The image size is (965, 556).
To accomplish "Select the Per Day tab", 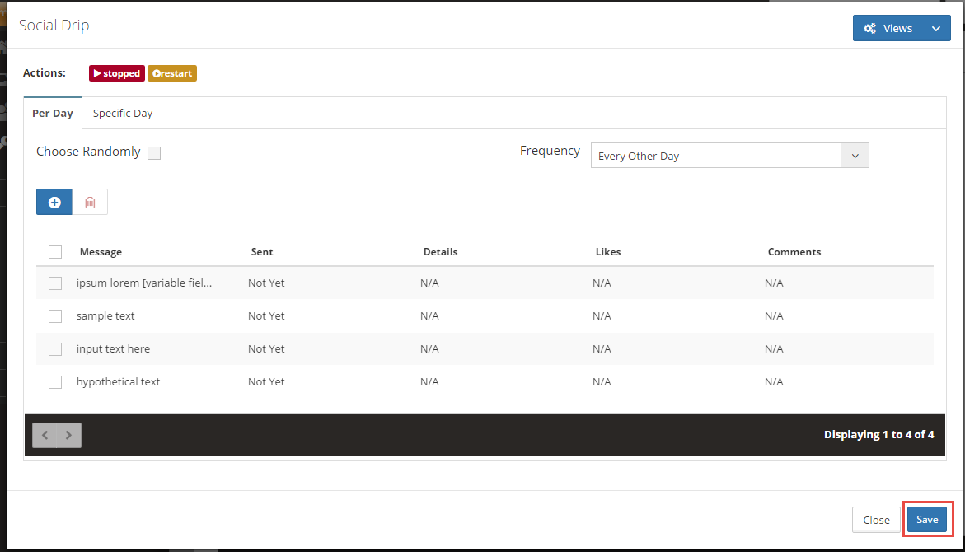I will click(x=53, y=114).
